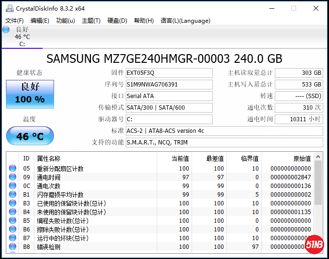Open the 文件(F) menu
The image size is (329, 259).
15,21
